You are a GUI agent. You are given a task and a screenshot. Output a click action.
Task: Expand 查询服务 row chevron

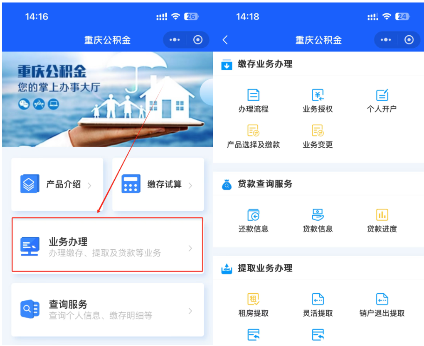tap(190, 311)
